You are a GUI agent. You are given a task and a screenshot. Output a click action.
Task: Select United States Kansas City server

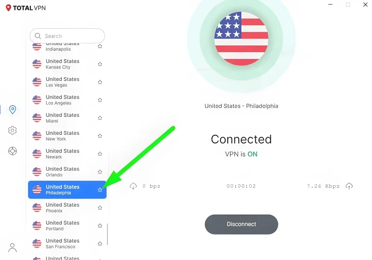pos(67,64)
